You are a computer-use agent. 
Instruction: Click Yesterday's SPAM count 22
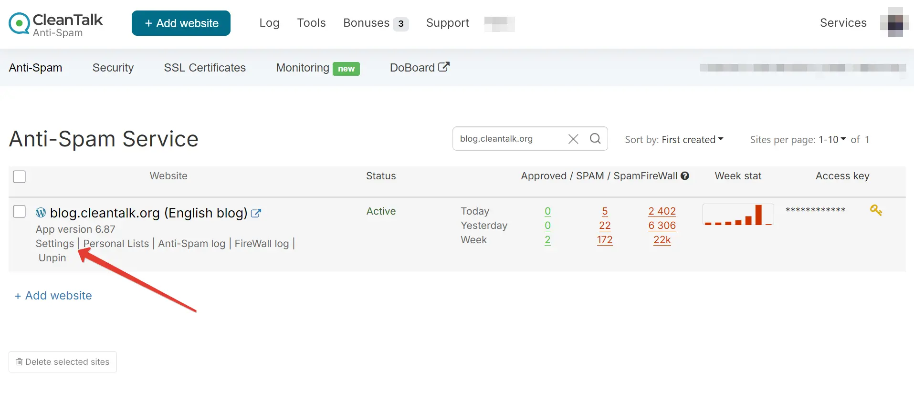[x=605, y=226]
